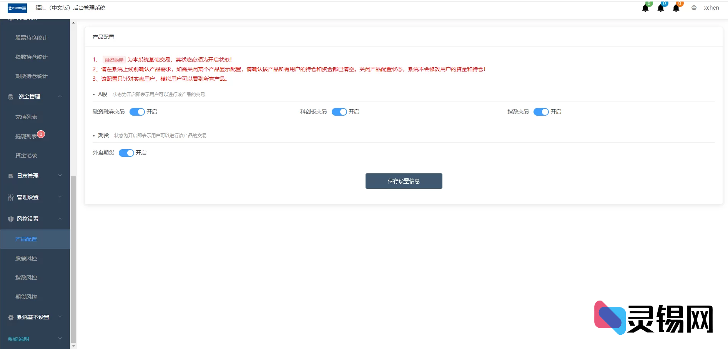Expand the 管理设置 menu chevron
The height and width of the screenshot is (349, 728).
click(60, 197)
